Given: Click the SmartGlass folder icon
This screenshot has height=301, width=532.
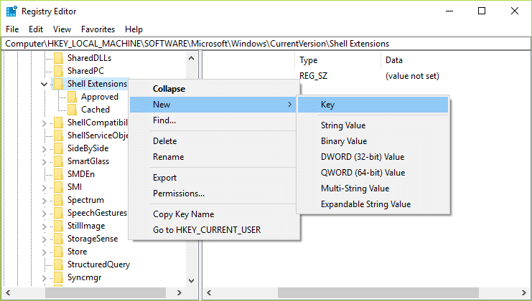Looking at the screenshot, I should (x=58, y=161).
